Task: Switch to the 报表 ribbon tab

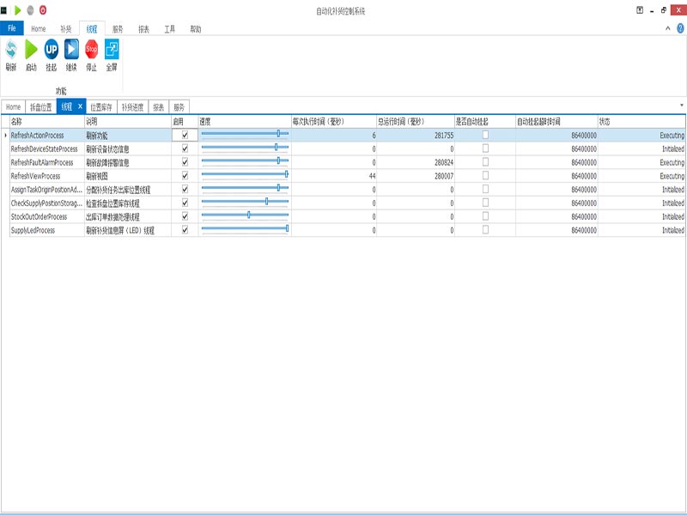Action: 143,28
